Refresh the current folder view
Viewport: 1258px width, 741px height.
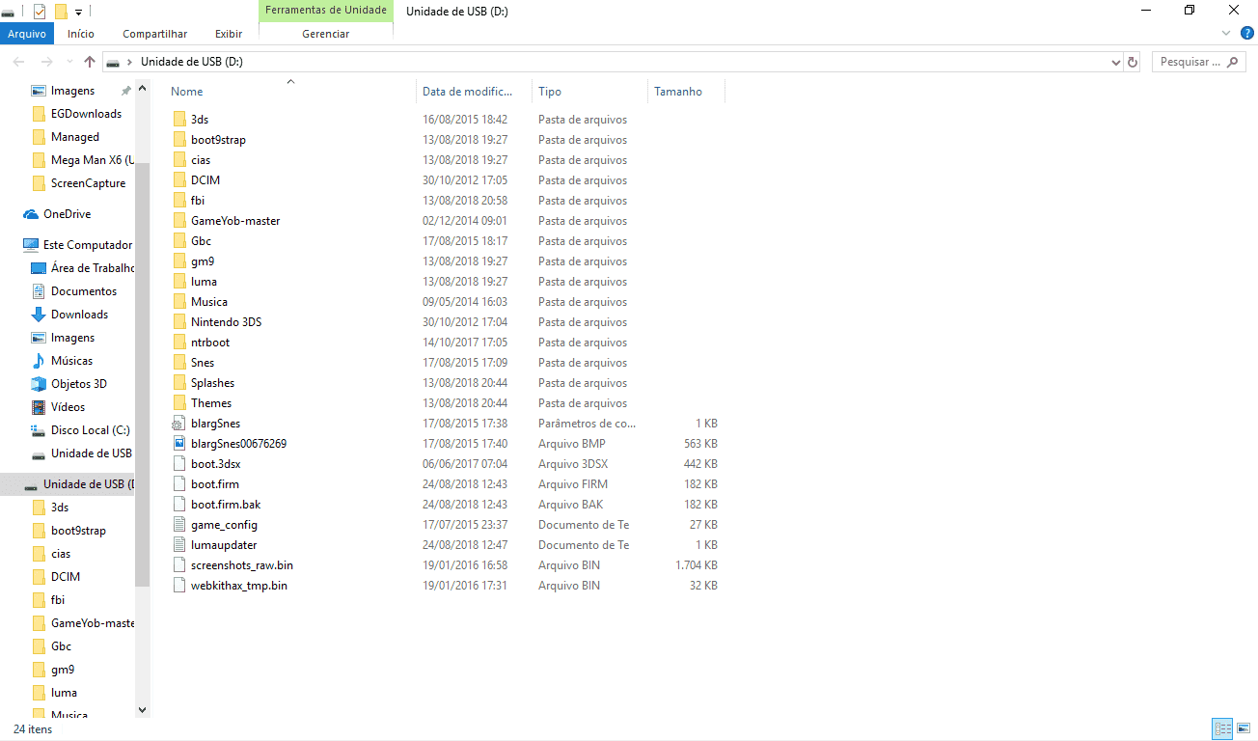[x=1133, y=62]
